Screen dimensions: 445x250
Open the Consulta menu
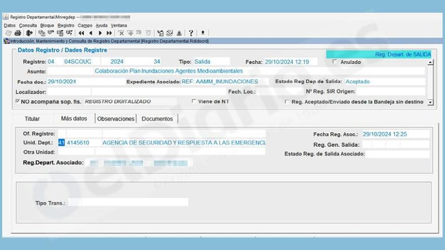click(x=28, y=25)
